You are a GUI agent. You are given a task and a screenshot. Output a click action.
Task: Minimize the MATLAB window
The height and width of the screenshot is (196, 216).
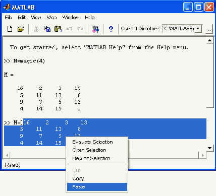tap(188, 7)
